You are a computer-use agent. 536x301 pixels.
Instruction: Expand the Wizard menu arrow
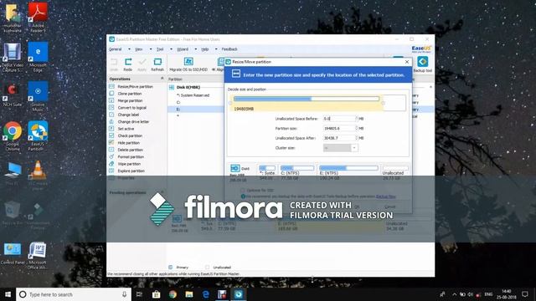click(195, 49)
